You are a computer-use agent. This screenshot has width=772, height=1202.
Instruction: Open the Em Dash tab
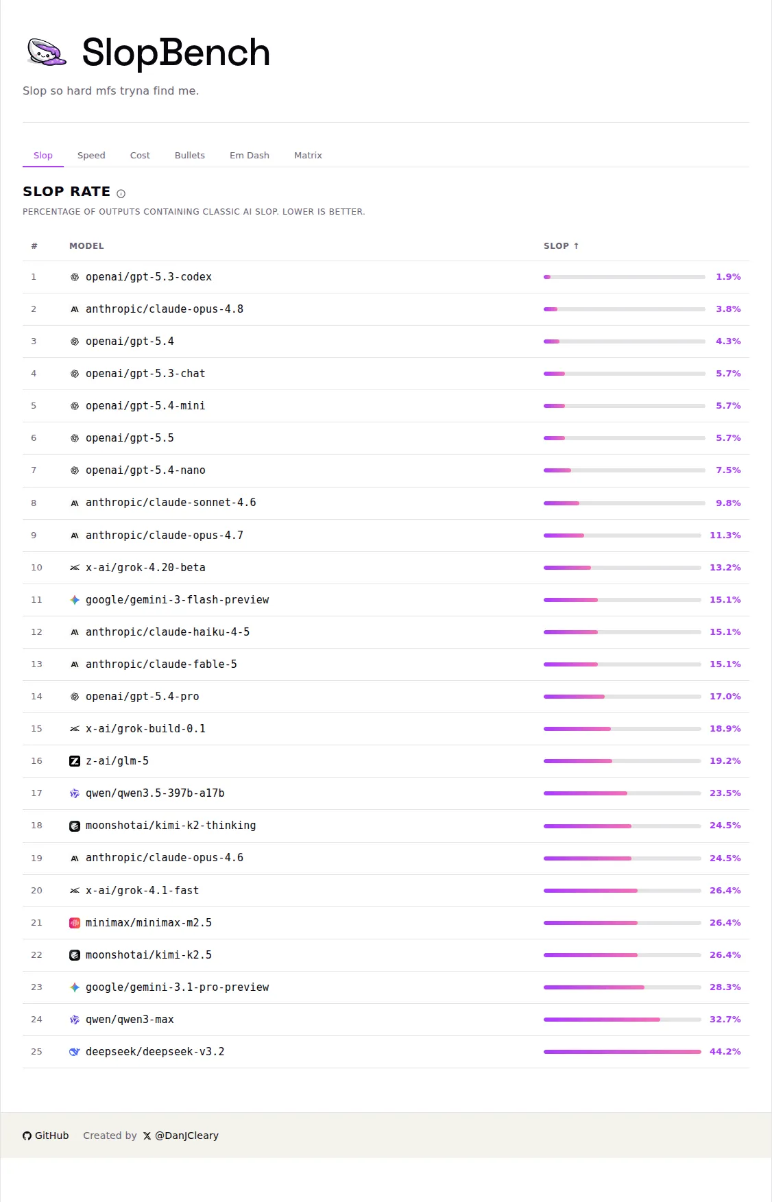point(250,156)
